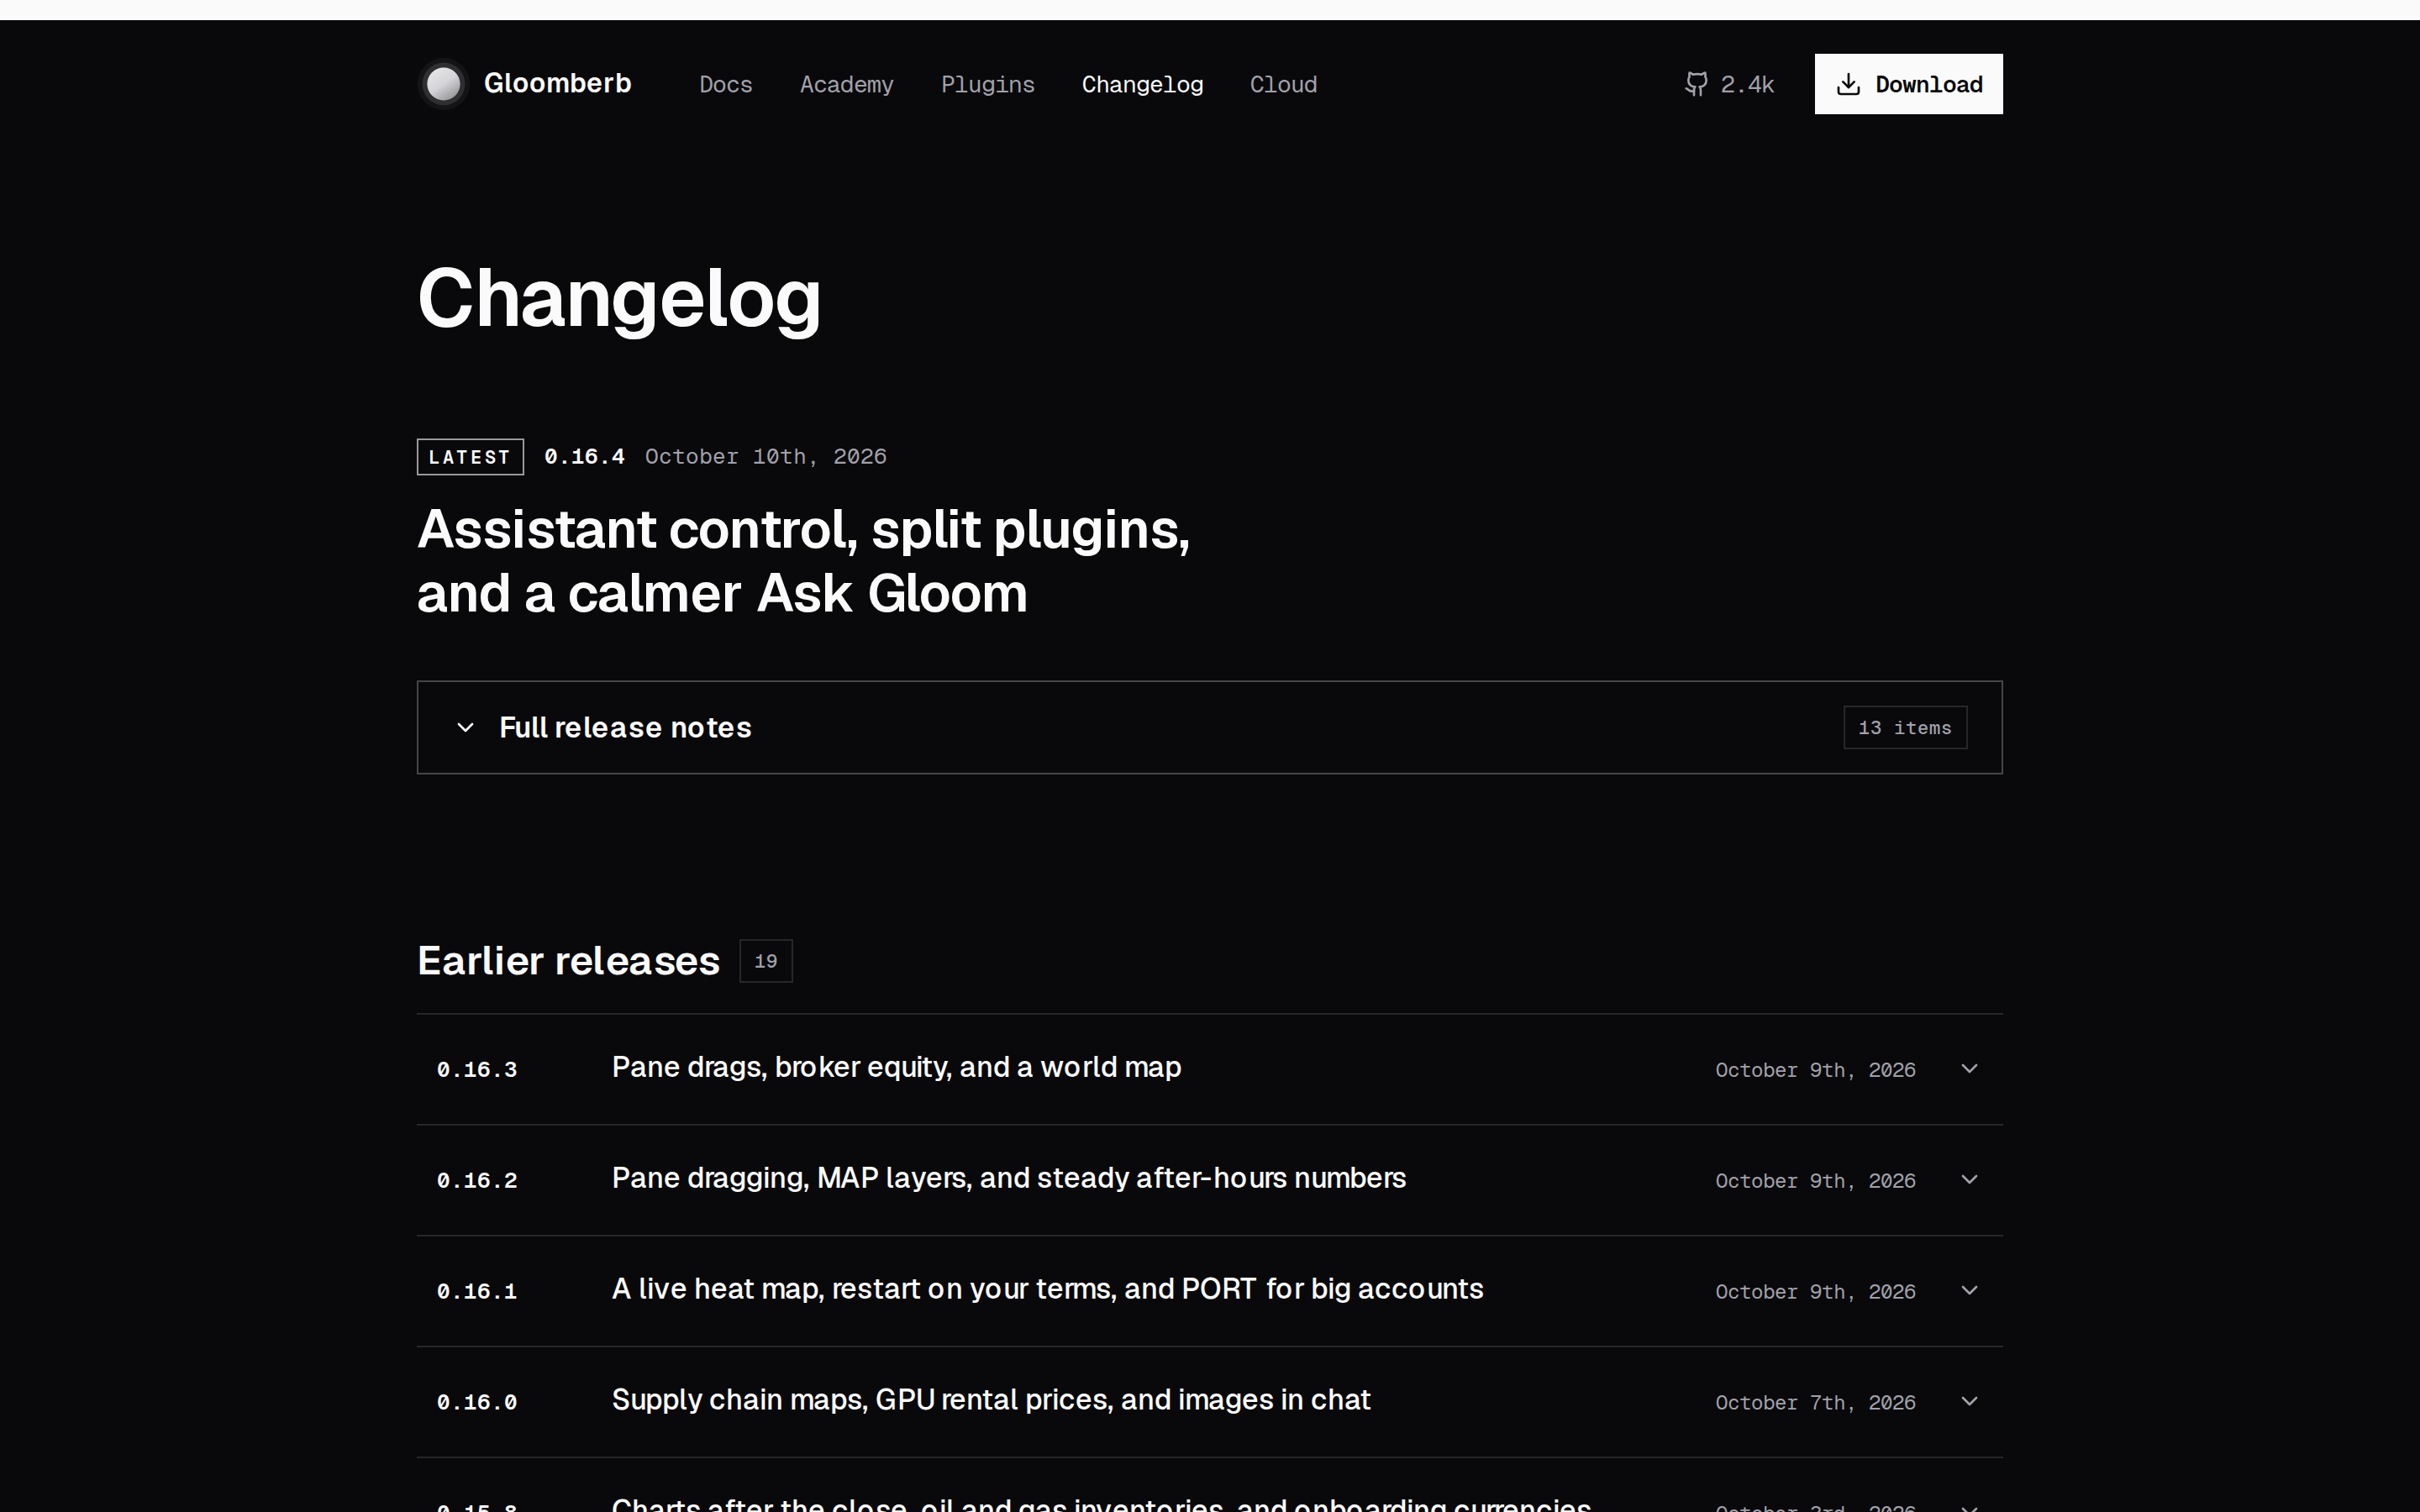
Task: Click A live heat map, restart title
Action: 1047,1289
